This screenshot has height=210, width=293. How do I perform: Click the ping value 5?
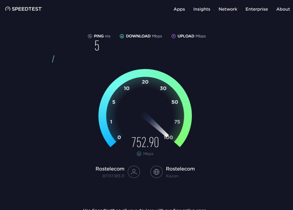click(x=97, y=46)
